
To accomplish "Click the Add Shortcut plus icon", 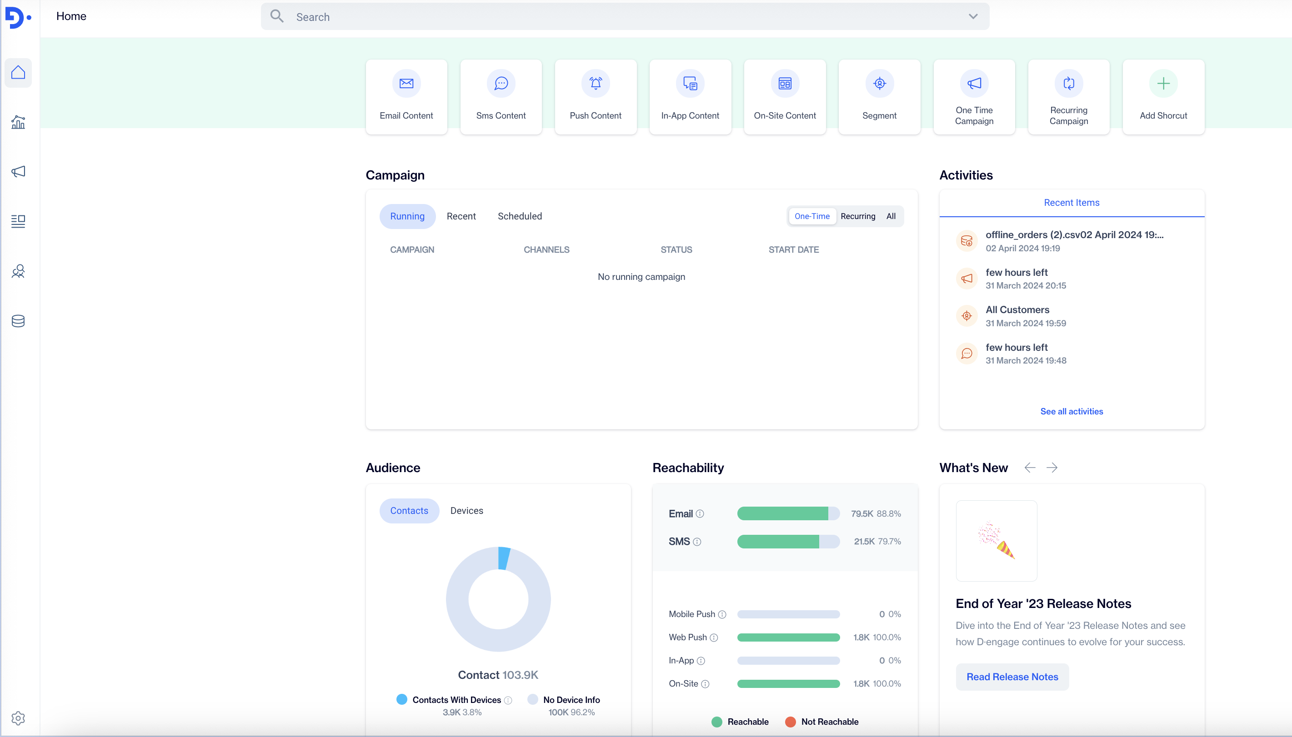I will (1163, 84).
